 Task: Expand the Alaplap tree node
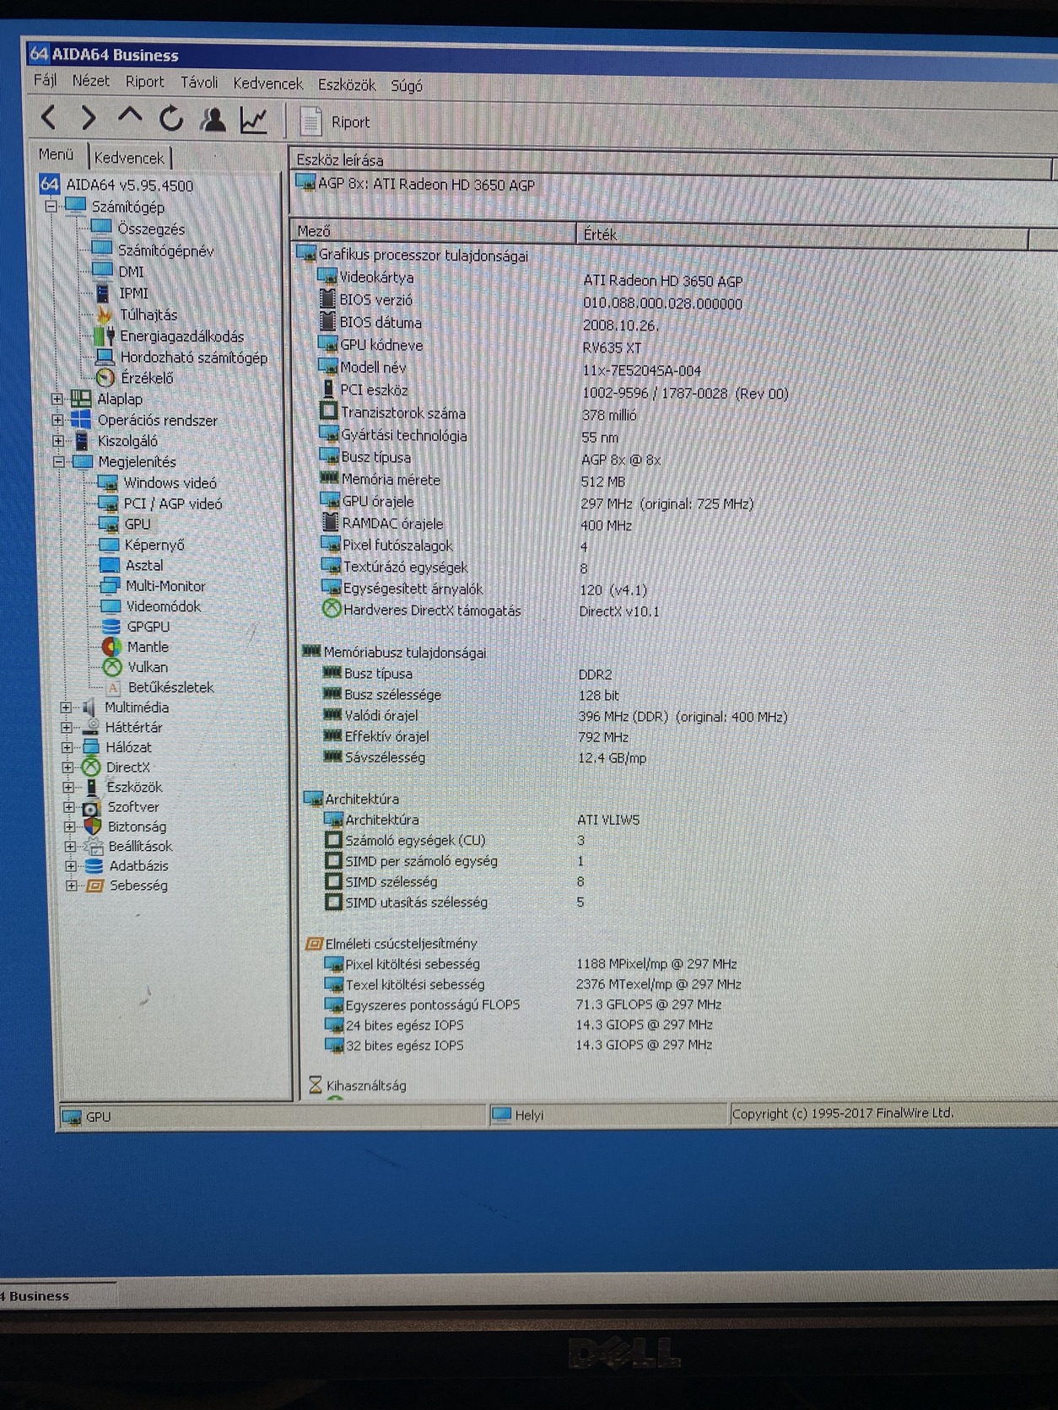click(x=57, y=398)
